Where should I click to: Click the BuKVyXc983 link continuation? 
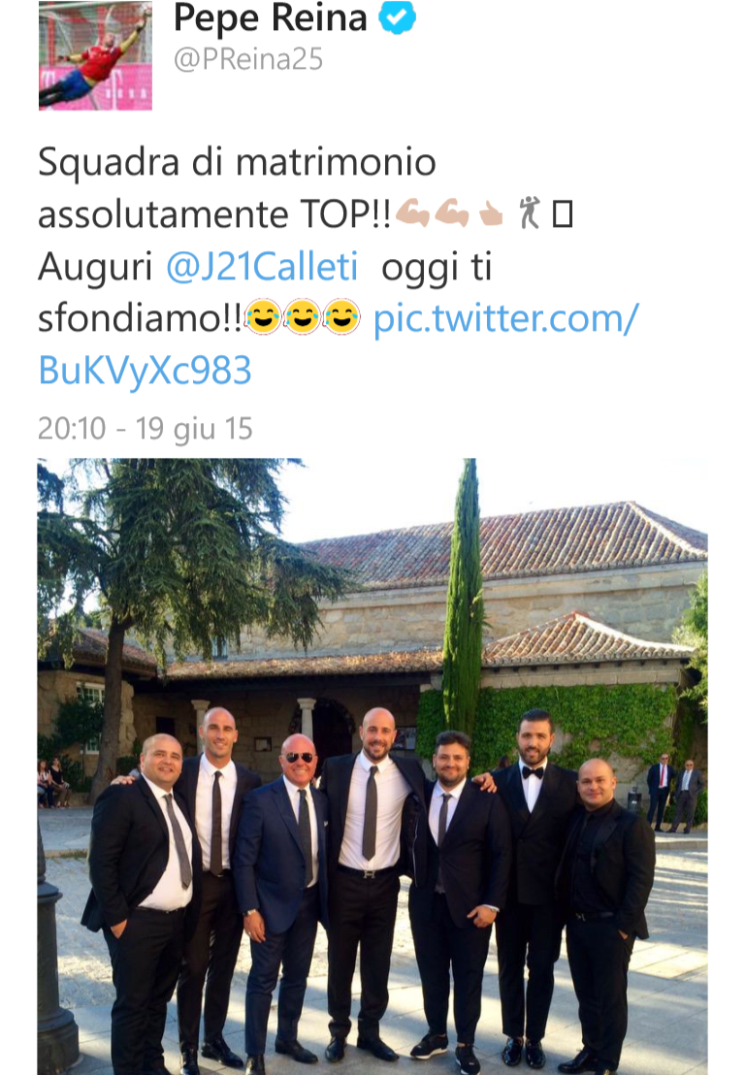(x=146, y=371)
